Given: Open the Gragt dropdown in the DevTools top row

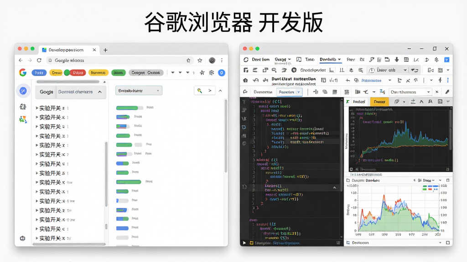Looking at the screenshot, I should [x=283, y=60].
